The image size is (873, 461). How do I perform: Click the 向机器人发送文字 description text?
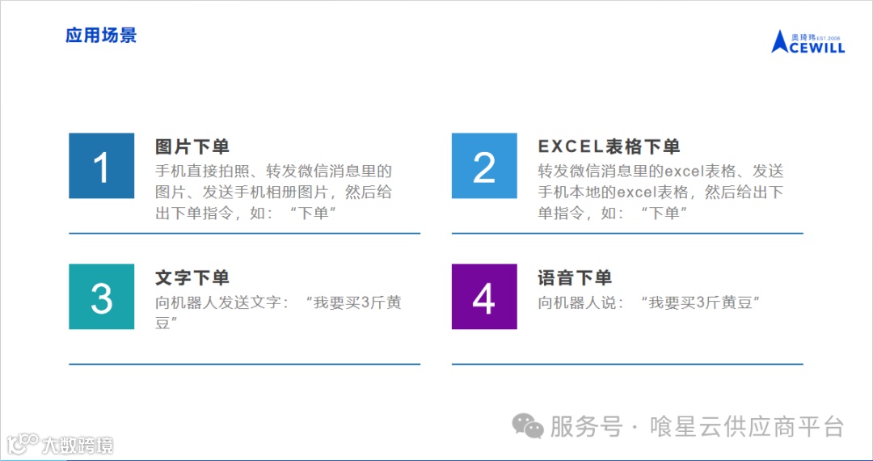[278, 312]
